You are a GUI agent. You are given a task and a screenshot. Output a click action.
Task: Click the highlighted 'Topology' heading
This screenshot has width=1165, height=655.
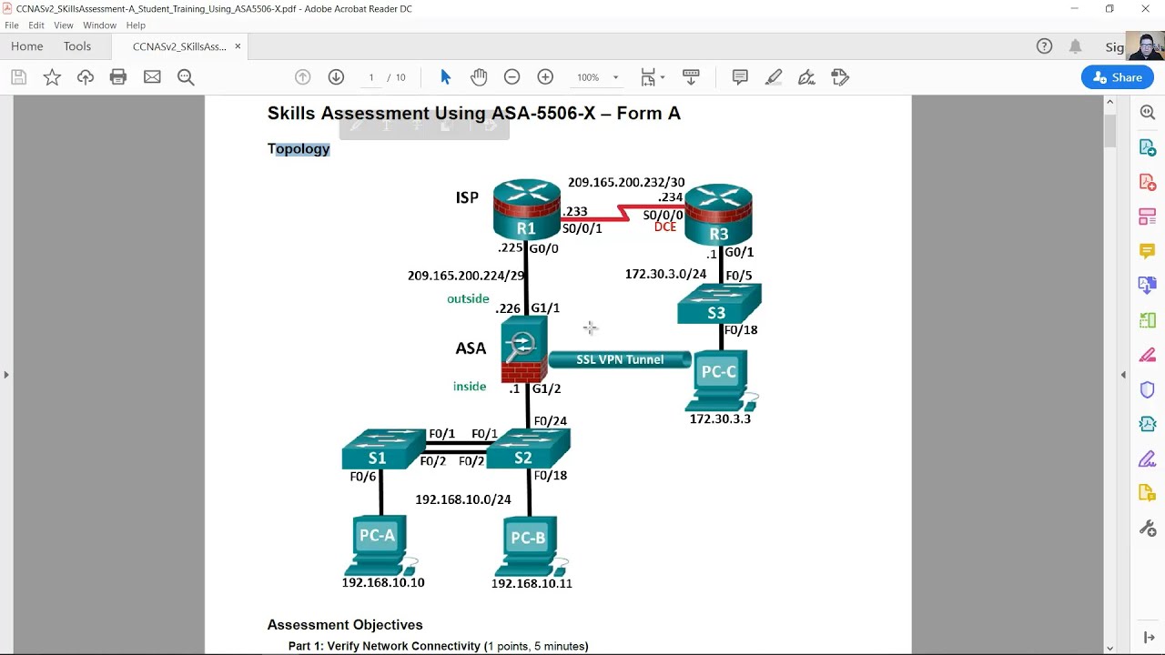click(299, 148)
